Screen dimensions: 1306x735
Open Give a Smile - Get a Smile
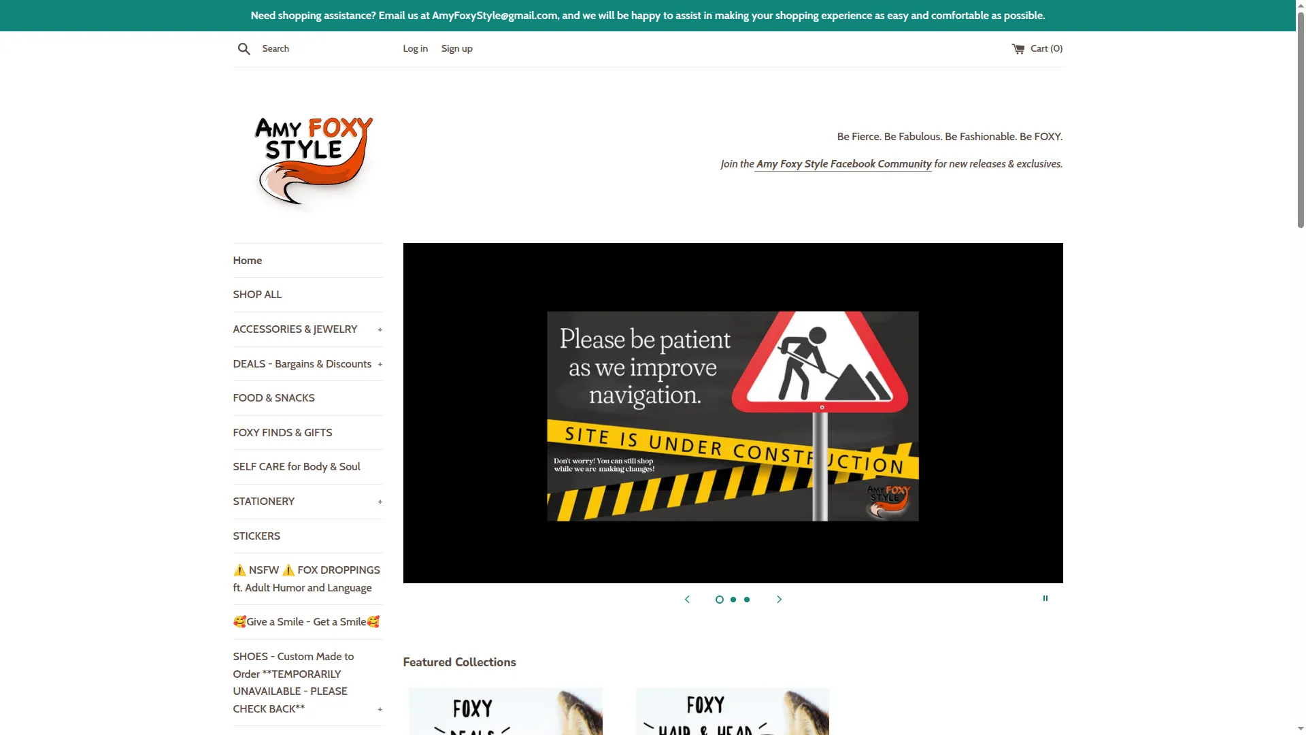[306, 622]
